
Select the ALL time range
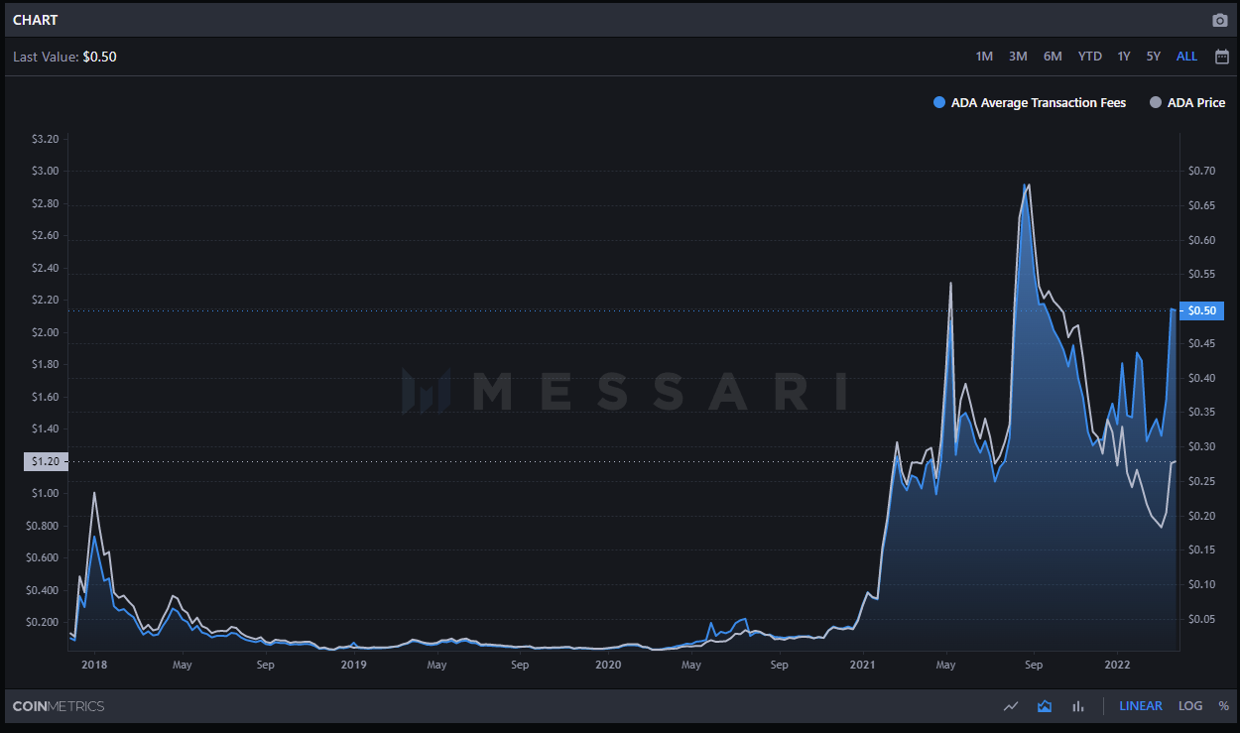(x=1186, y=57)
